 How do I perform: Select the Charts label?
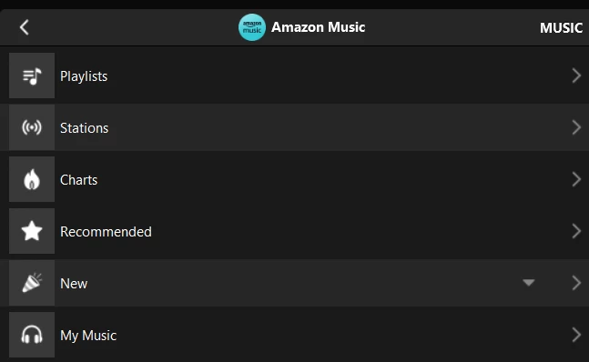[79, 180]
